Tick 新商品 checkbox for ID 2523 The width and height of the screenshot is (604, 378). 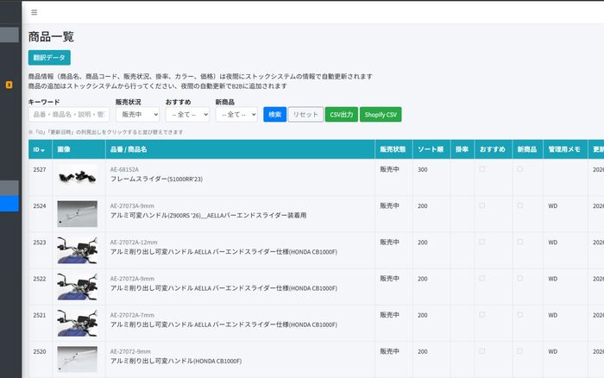coord(519,242)
